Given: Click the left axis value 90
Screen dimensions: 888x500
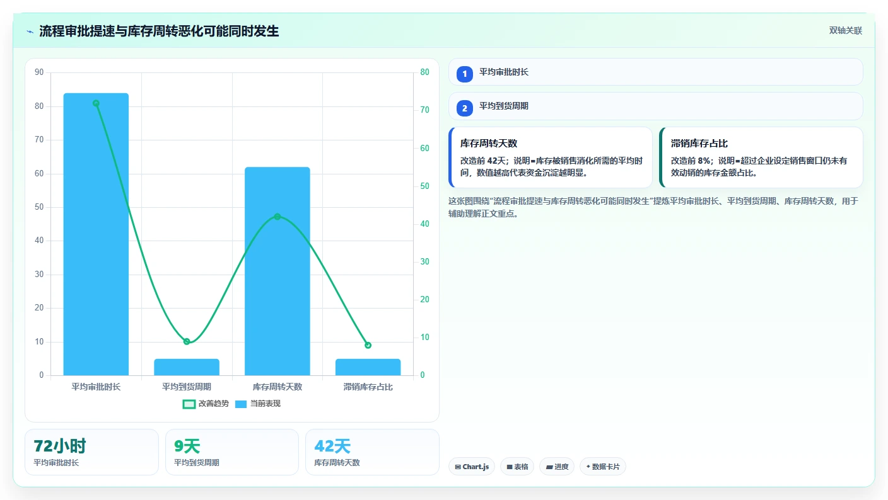Looking at the screenshot, I should [39, 72].
